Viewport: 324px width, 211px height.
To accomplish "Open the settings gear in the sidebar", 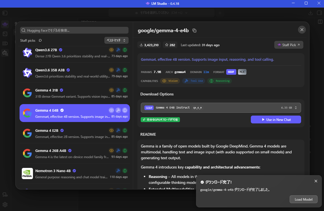I will [x=5, y=205].
